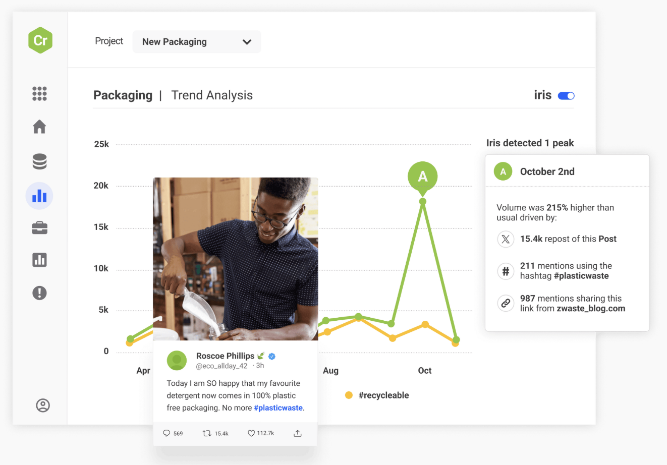Screen dimensions: 667x465
Task: Open the post photo of man pouring detergent
Action: pos(236,259)
